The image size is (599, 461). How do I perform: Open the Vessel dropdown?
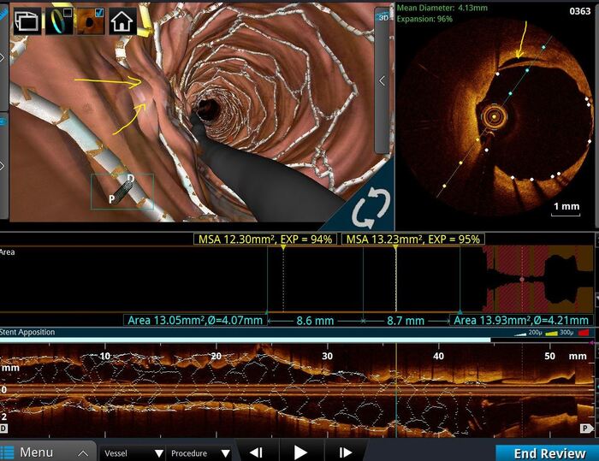coord(133,453)
